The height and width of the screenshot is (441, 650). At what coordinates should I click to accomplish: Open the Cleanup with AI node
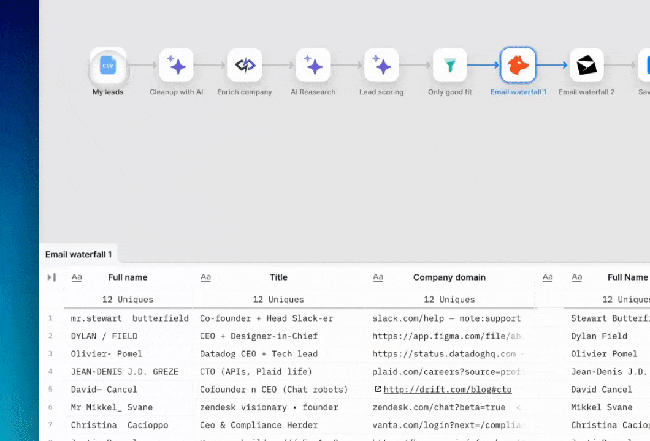coord(176,66)
